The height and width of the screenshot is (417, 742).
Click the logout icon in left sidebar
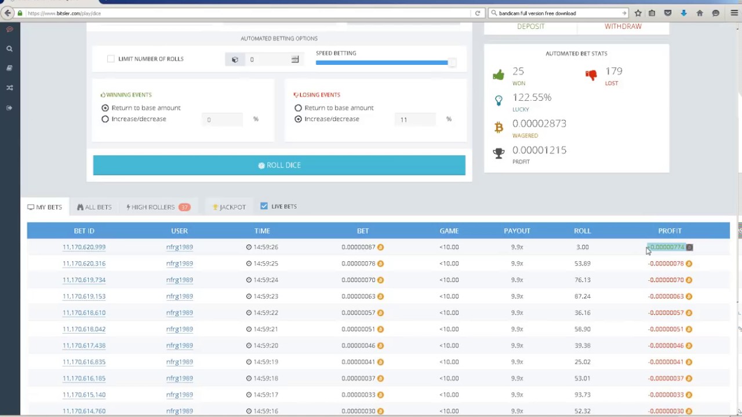(9, 108)
